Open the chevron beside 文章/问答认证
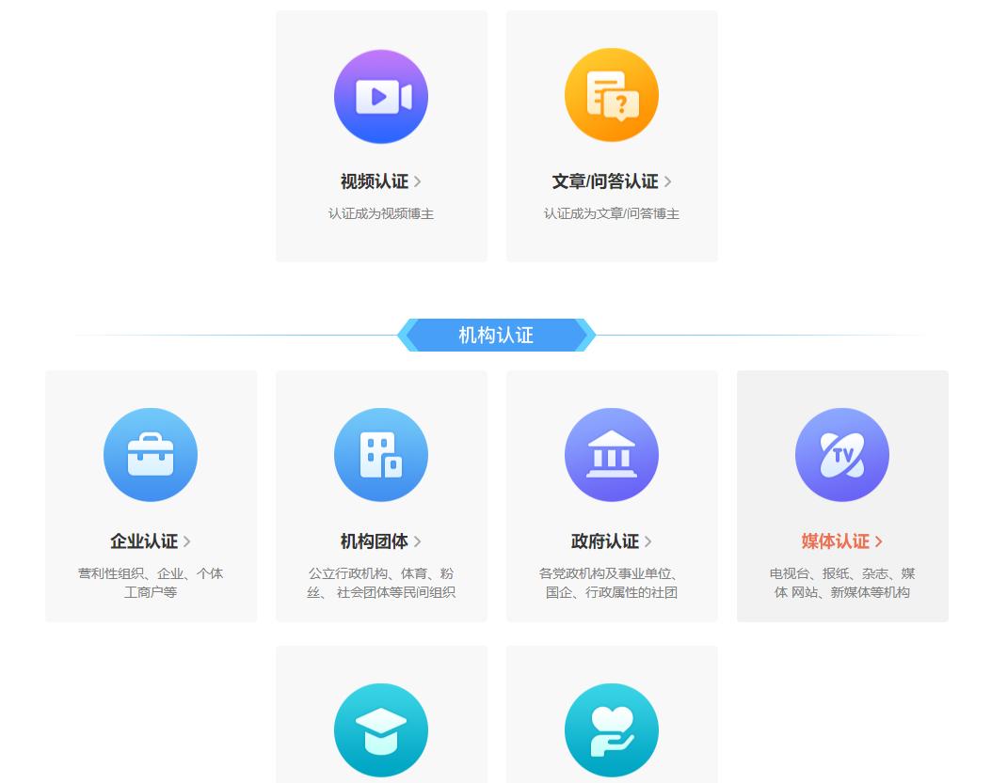This screenshot has width=1007, height=783. click(668, 181)
